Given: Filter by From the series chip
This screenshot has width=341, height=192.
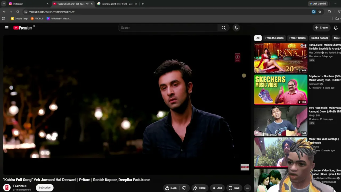Looking at the screenshot, I should (x=274, y=38).
